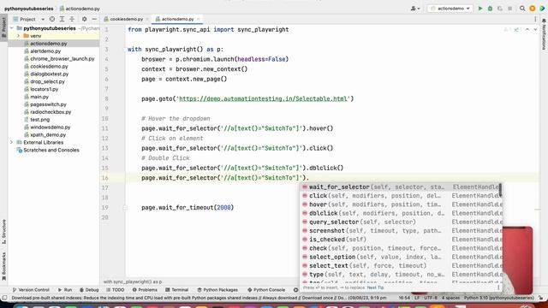The height and width of the screenshot is (308, 548).
Task: Expand External Libraries node
Action: click(12, 143)
